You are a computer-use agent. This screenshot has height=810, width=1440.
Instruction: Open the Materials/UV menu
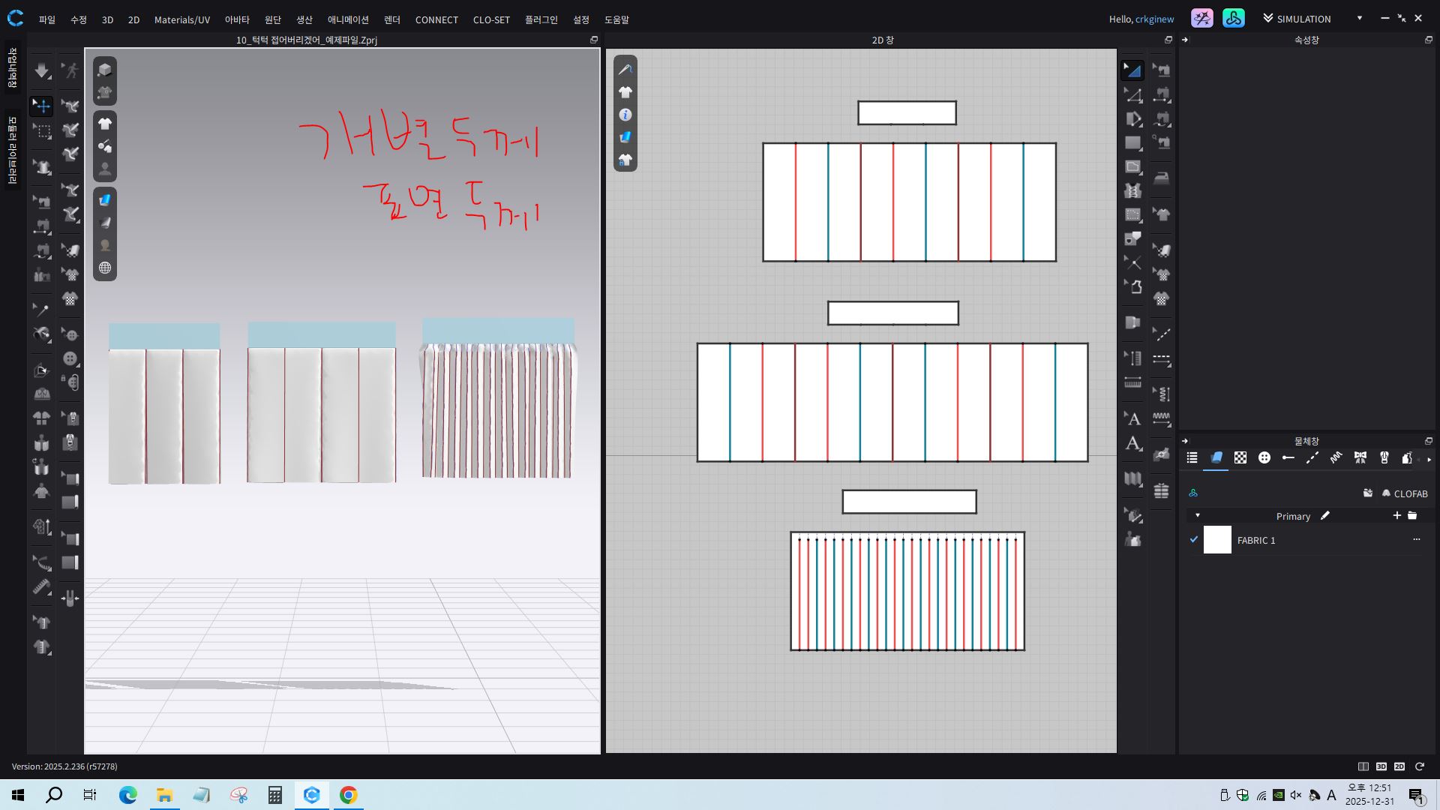(181, 19)
